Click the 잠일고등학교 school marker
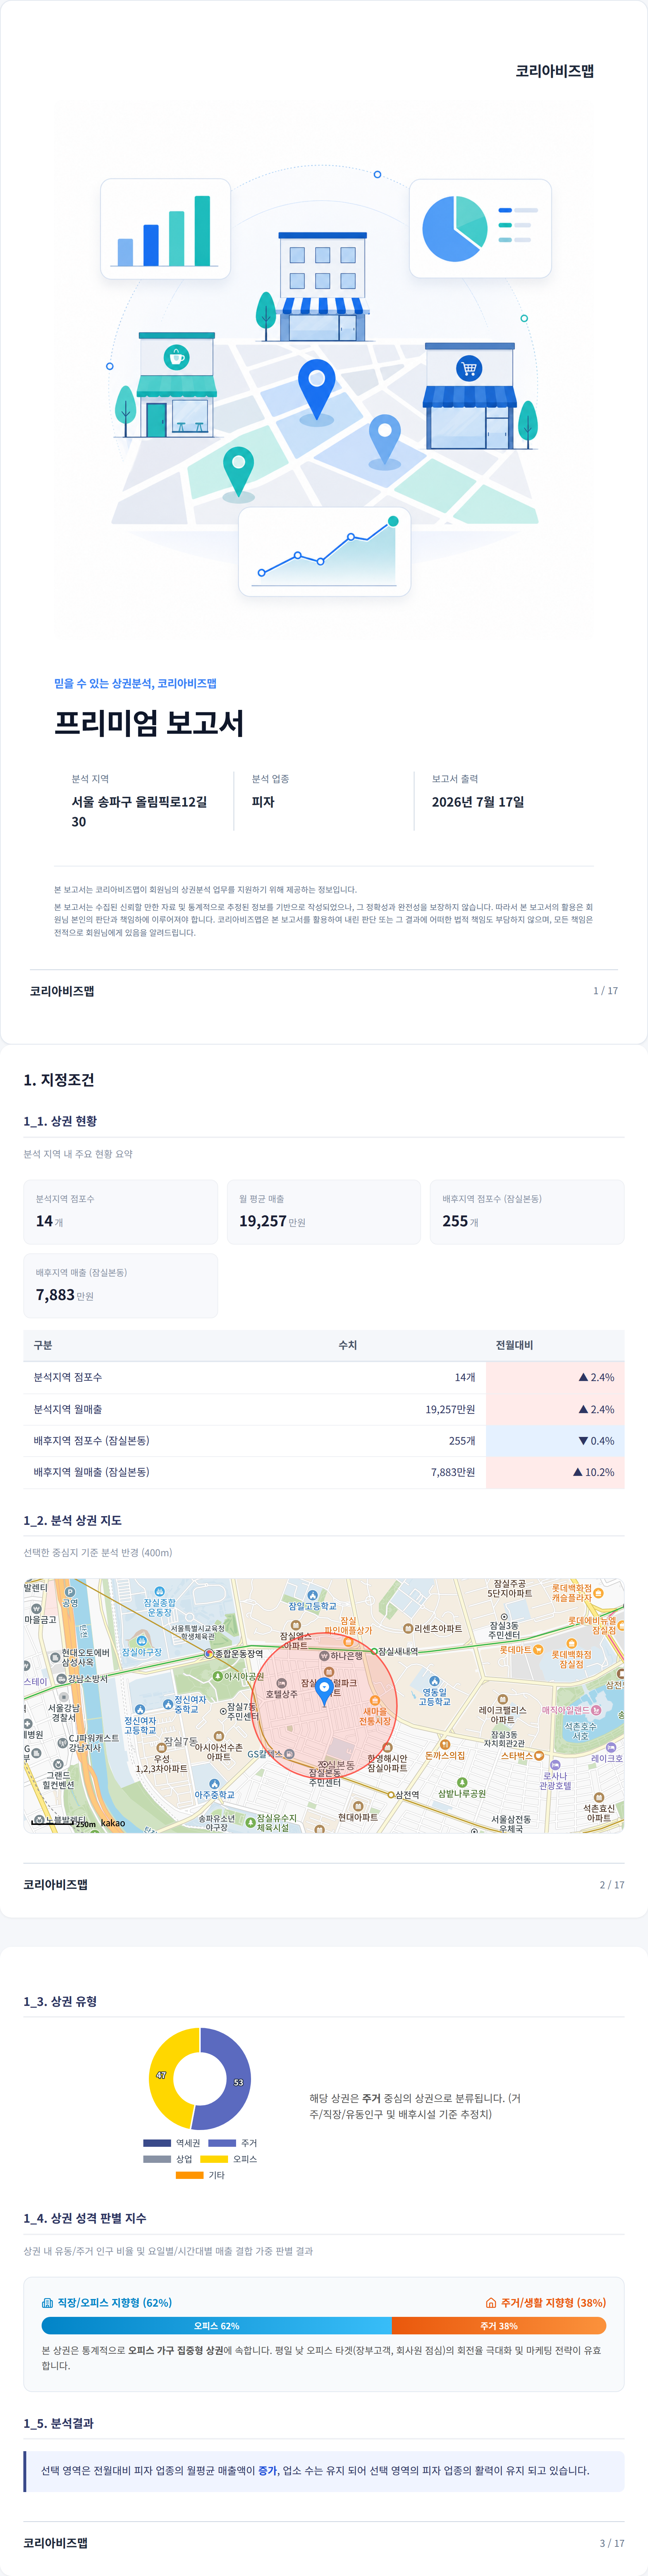 (x=313, y=1595)
